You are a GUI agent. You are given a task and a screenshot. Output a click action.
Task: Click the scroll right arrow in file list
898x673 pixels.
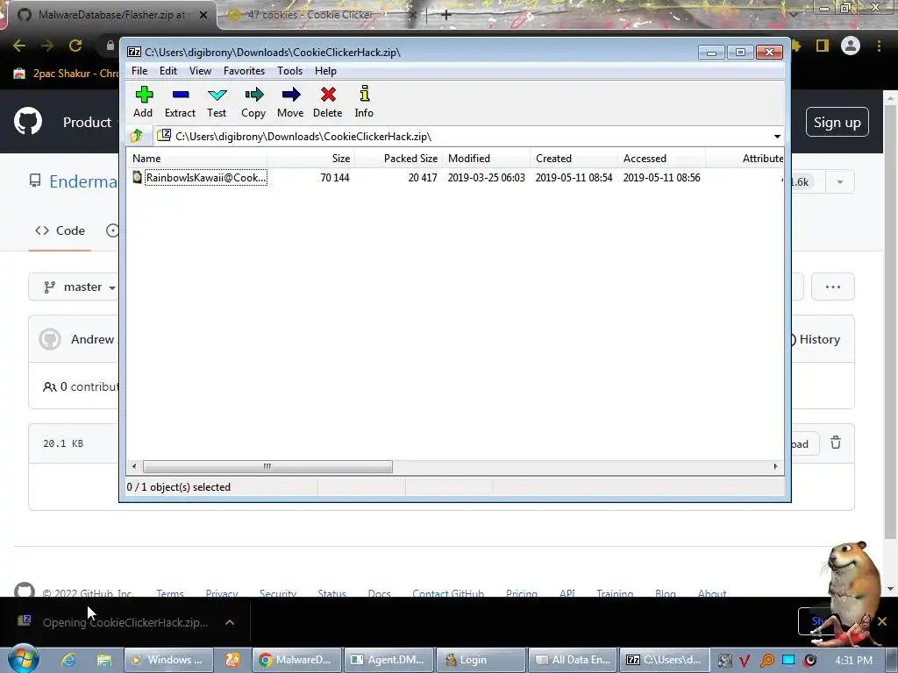[x=775, y=466]
